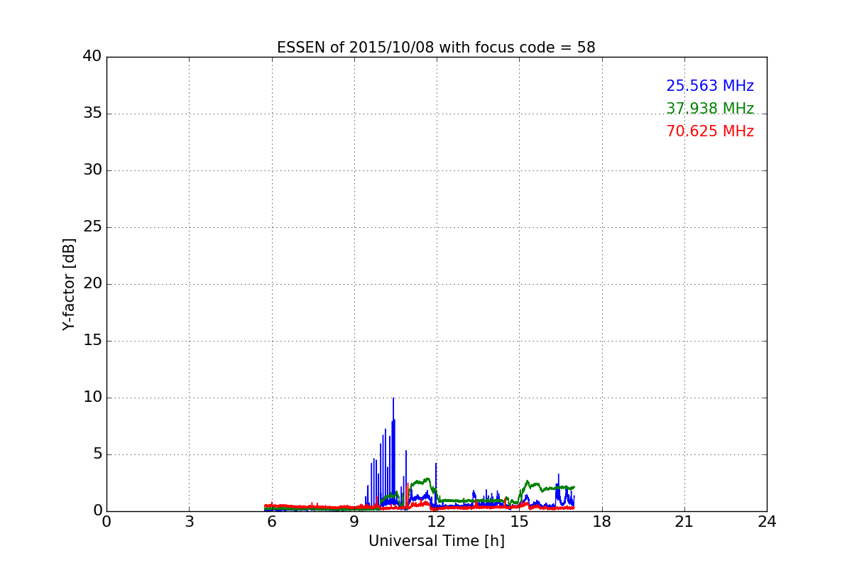Click the x-axis tick label 21
The image size is (852, 568).
[x=684, y=522]
